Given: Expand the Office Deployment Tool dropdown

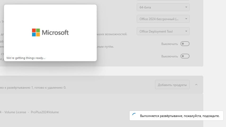Looking at the screenshot, I should tap(163, 31).
